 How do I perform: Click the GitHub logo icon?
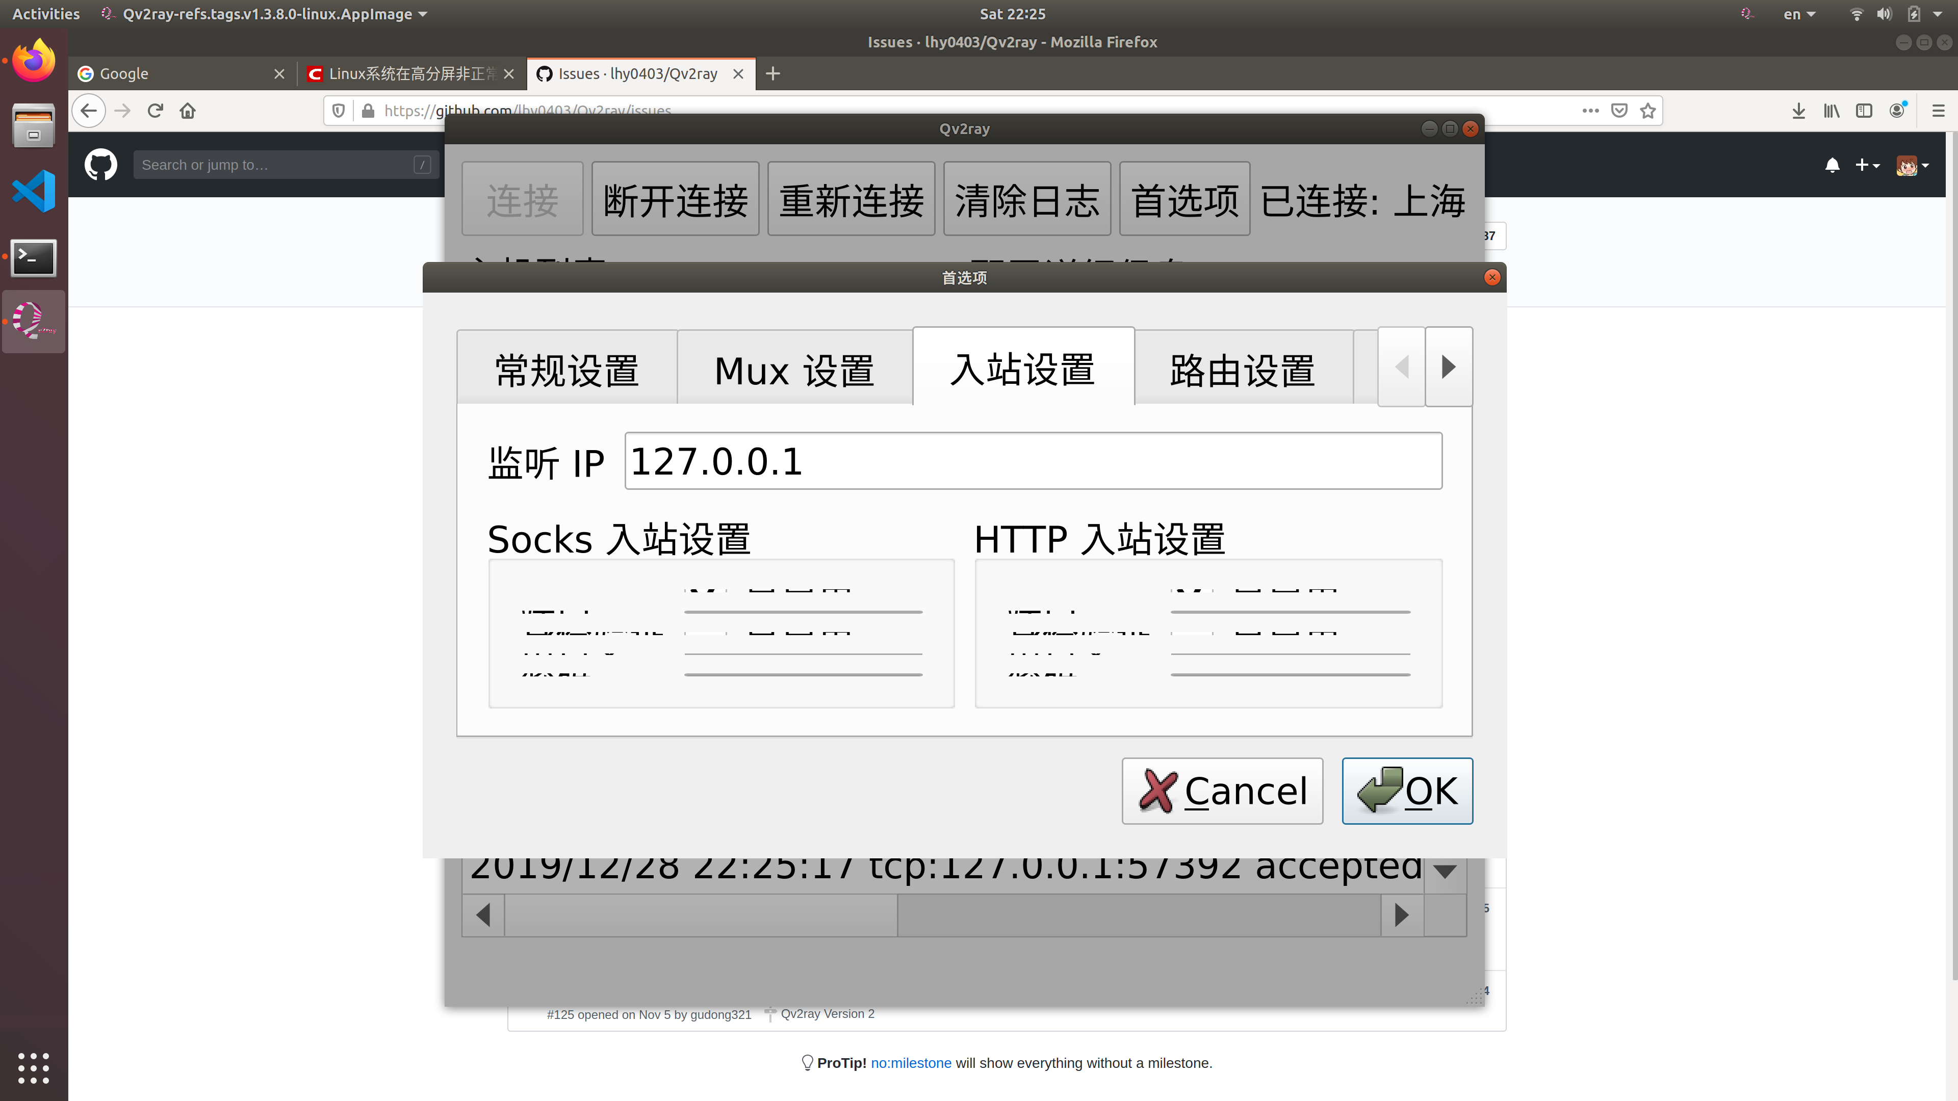(x=100, y=164)
